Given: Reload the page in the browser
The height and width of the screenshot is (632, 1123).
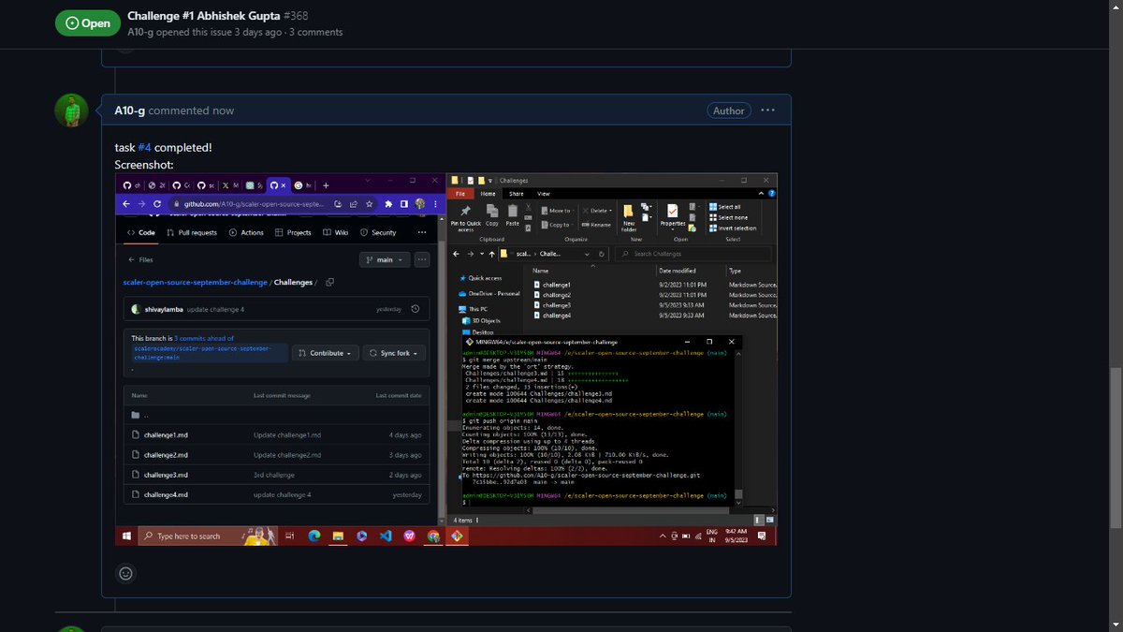Looking at the screenshot, I should (x=156, y=203).
